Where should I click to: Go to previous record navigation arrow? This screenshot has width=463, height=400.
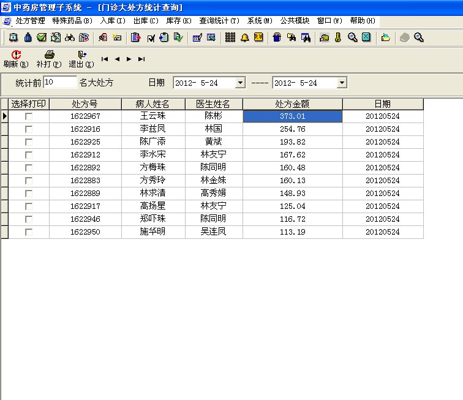(x=117, y=59)
